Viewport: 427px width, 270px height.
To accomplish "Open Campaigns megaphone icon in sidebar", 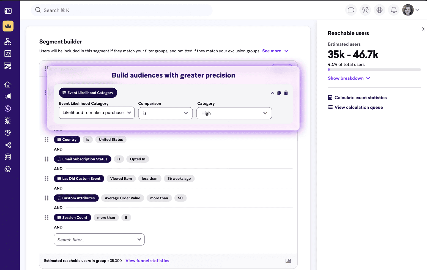I will coord(8,96).
